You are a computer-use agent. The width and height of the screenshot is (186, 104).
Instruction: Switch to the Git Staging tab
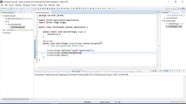tap(130, 71)
